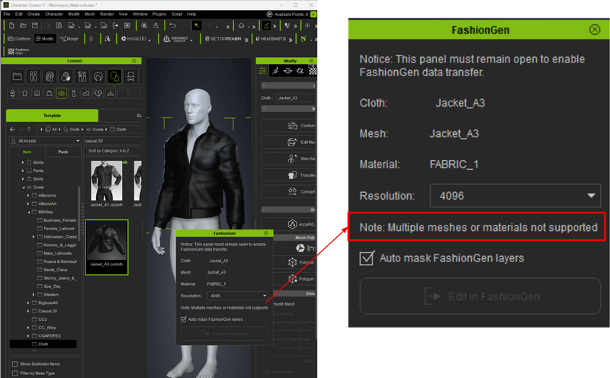Screen dimensions: 610x378
Task: Open the Plugins menu
Action: click(159, 14)
